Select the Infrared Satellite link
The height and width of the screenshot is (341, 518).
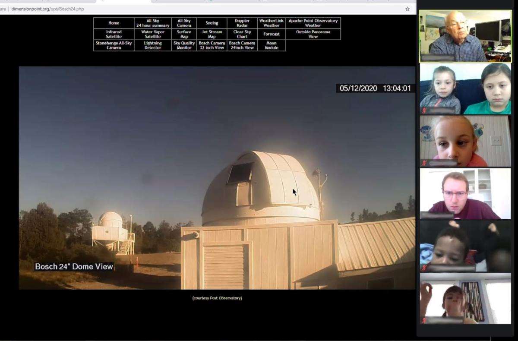114,34
